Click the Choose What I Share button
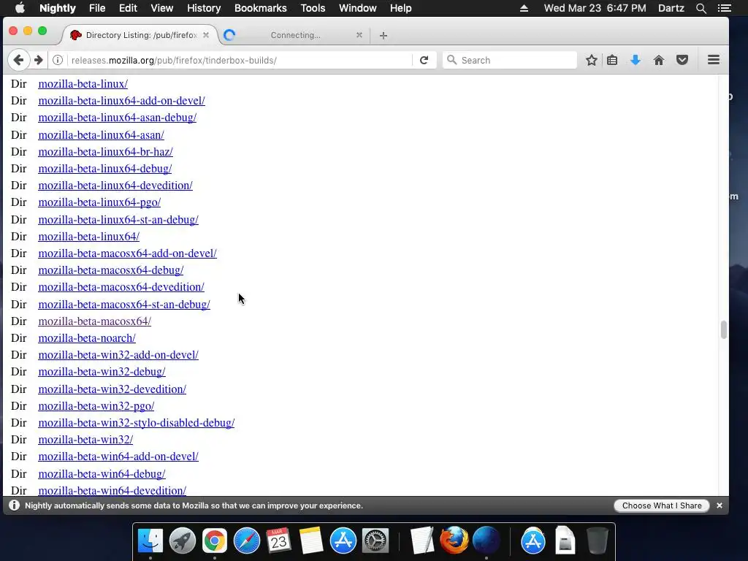Image resolution: width=748 pixels, height=561 pixels. click(662, 505)
